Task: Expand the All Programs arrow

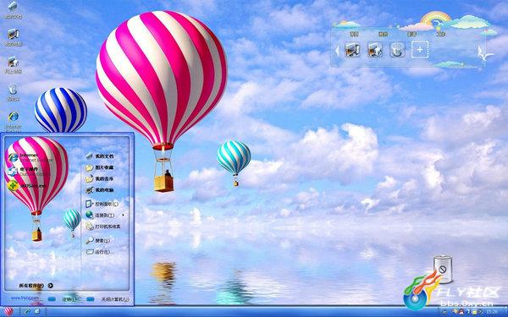Action: click(x=50, y=286)
